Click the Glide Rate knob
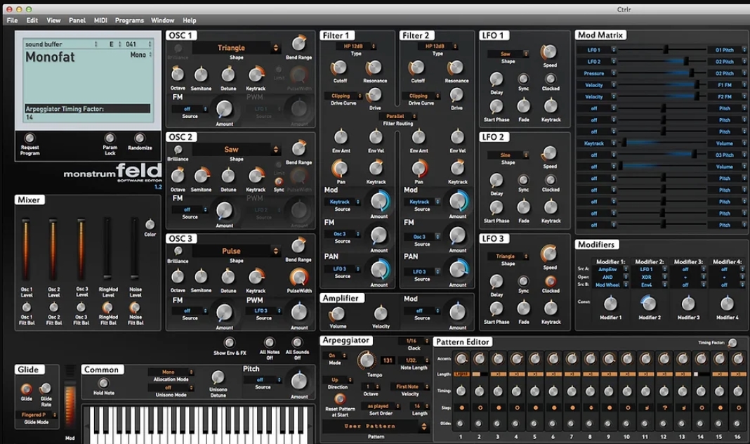 pyautogui.click(x=46, y=388)
